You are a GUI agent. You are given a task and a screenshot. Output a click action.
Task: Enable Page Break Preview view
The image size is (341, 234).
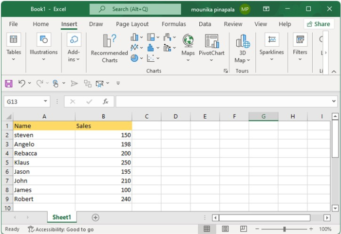(x=243, y=229)
